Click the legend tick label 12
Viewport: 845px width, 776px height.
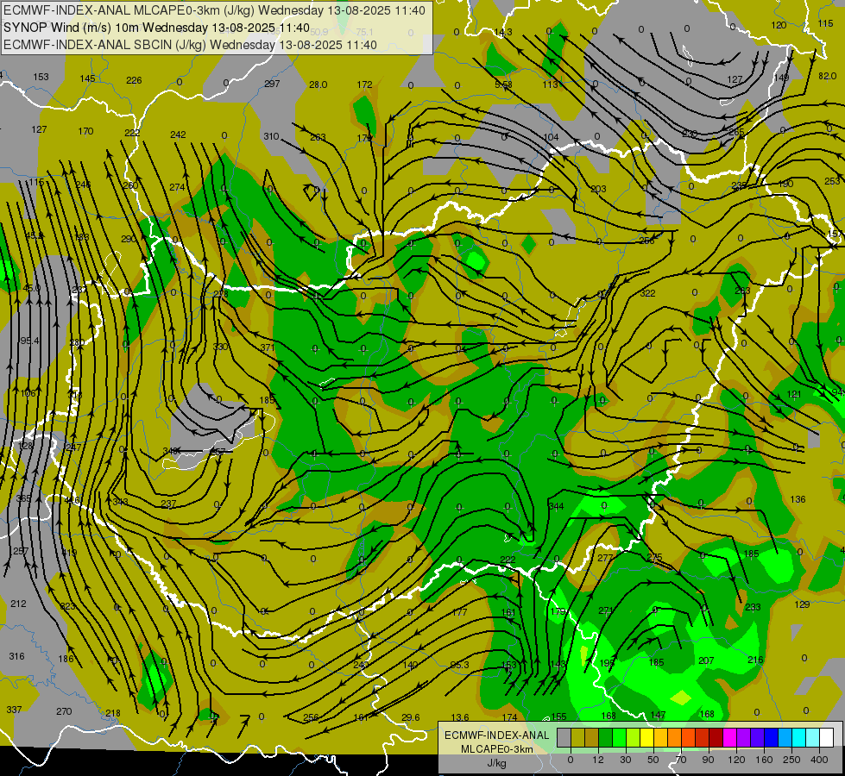click(x=598, y=760)
